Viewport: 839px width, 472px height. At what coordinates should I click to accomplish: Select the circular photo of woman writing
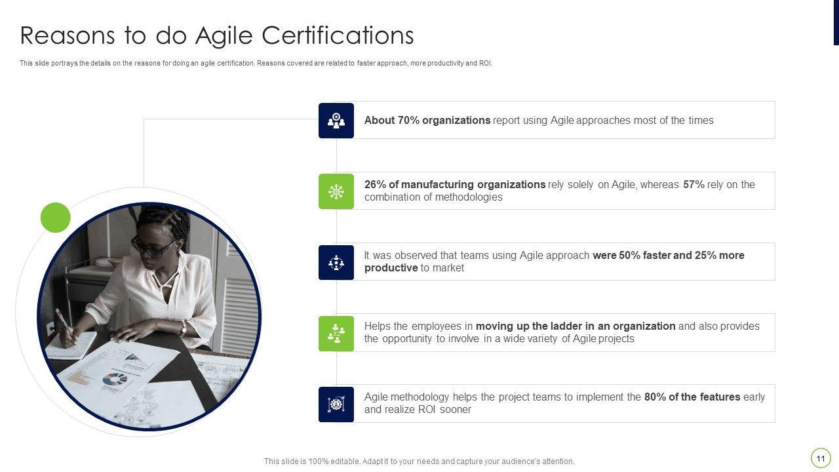(149, 316)
